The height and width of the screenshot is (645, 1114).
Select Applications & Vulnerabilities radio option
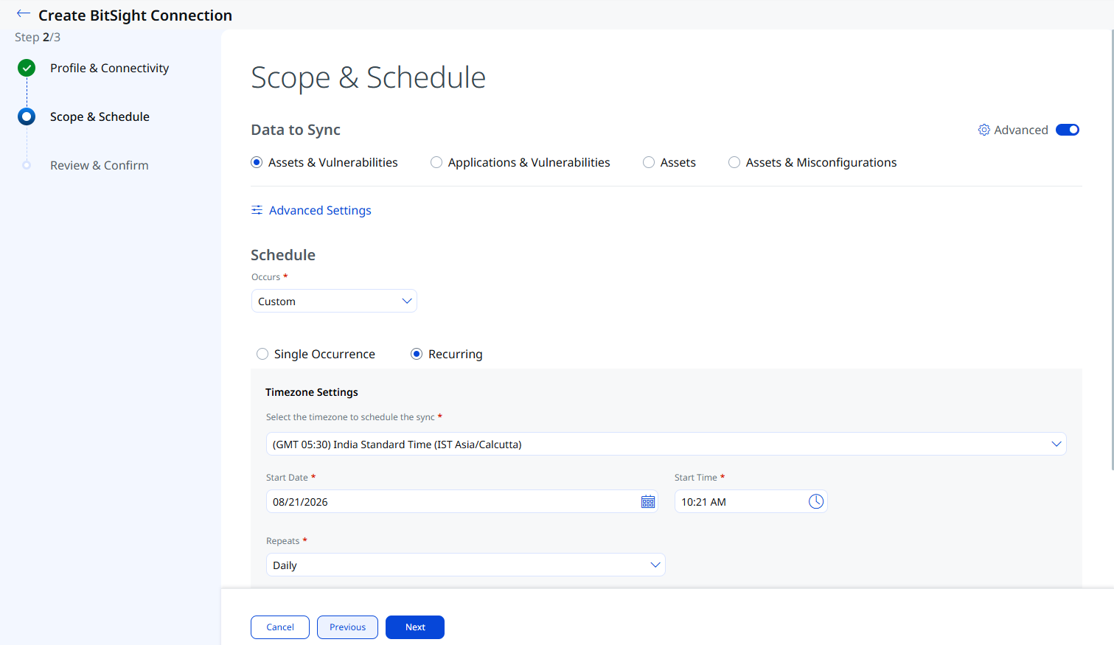coord(436,162)
